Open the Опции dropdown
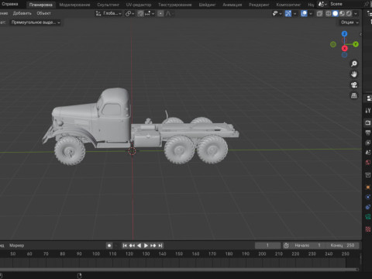Image resolution: width=372 pixels, height=279 pixels. click(350, 22)
